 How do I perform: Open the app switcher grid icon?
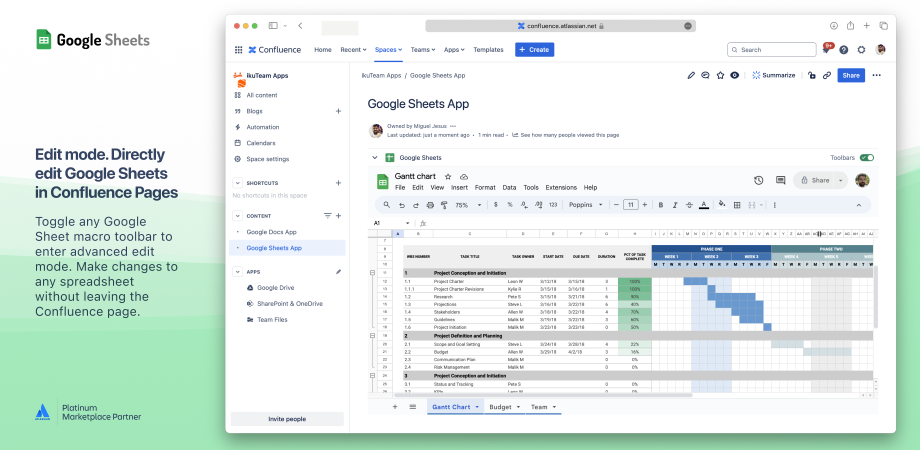(x=238, y=50)
